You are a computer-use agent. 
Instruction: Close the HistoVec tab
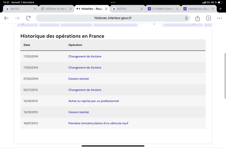(106, 9)
